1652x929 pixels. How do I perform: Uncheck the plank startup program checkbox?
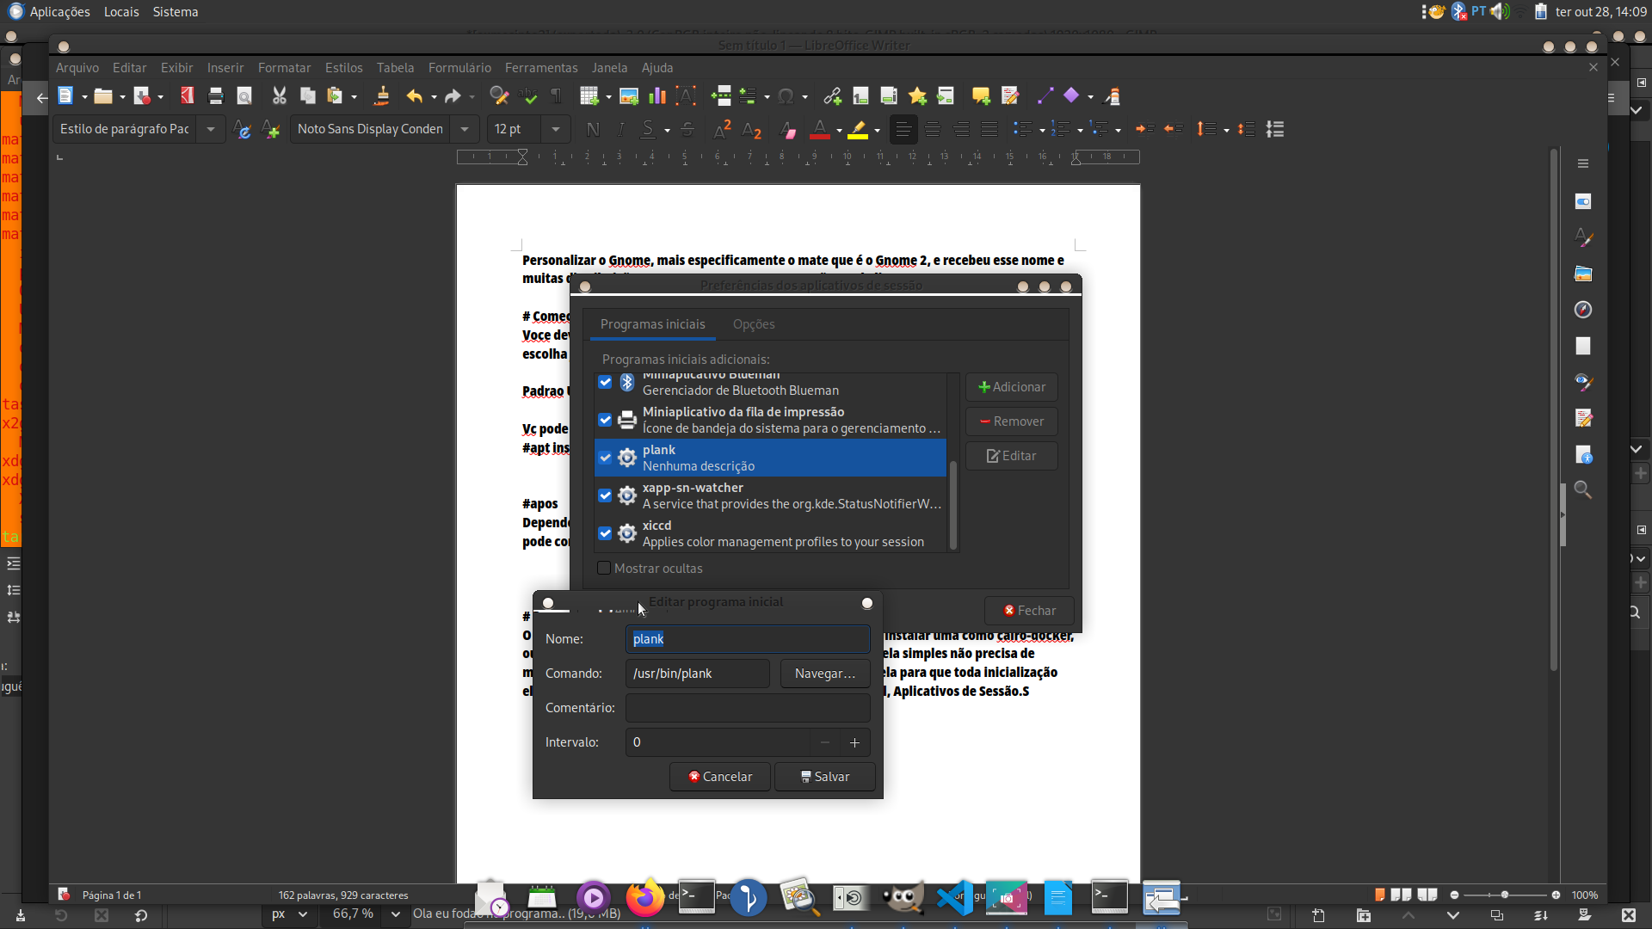click(605, 458)
